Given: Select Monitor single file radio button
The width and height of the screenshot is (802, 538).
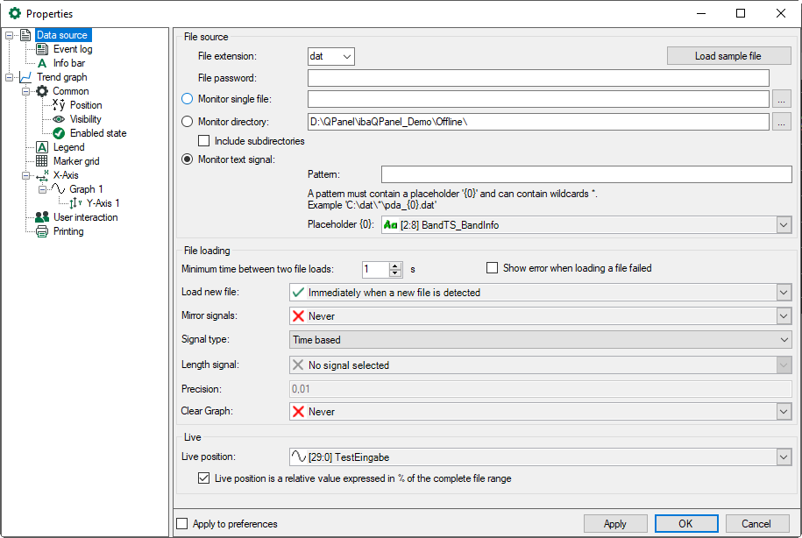Looking at the screenshot, I should [187, 99].
